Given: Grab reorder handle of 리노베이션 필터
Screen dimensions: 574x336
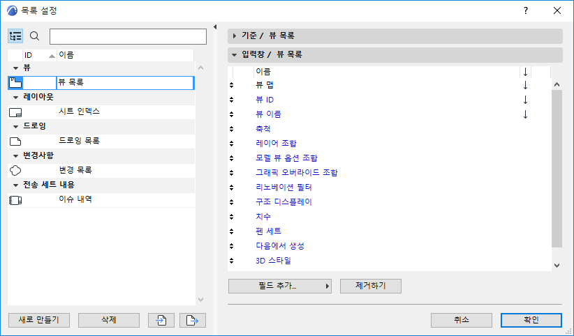Looking at the screenshot, I should 231,188.
